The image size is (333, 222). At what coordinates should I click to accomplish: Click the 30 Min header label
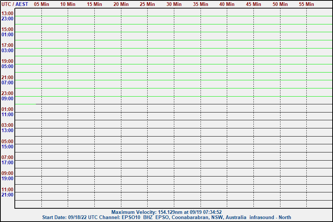coord(174,4)
